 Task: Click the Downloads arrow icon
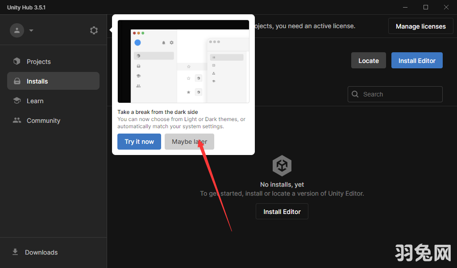click(15, 252)
